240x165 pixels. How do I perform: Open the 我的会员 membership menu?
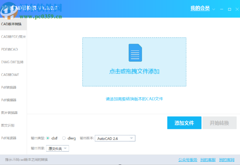pyautogui.click(x=200, y=9)
